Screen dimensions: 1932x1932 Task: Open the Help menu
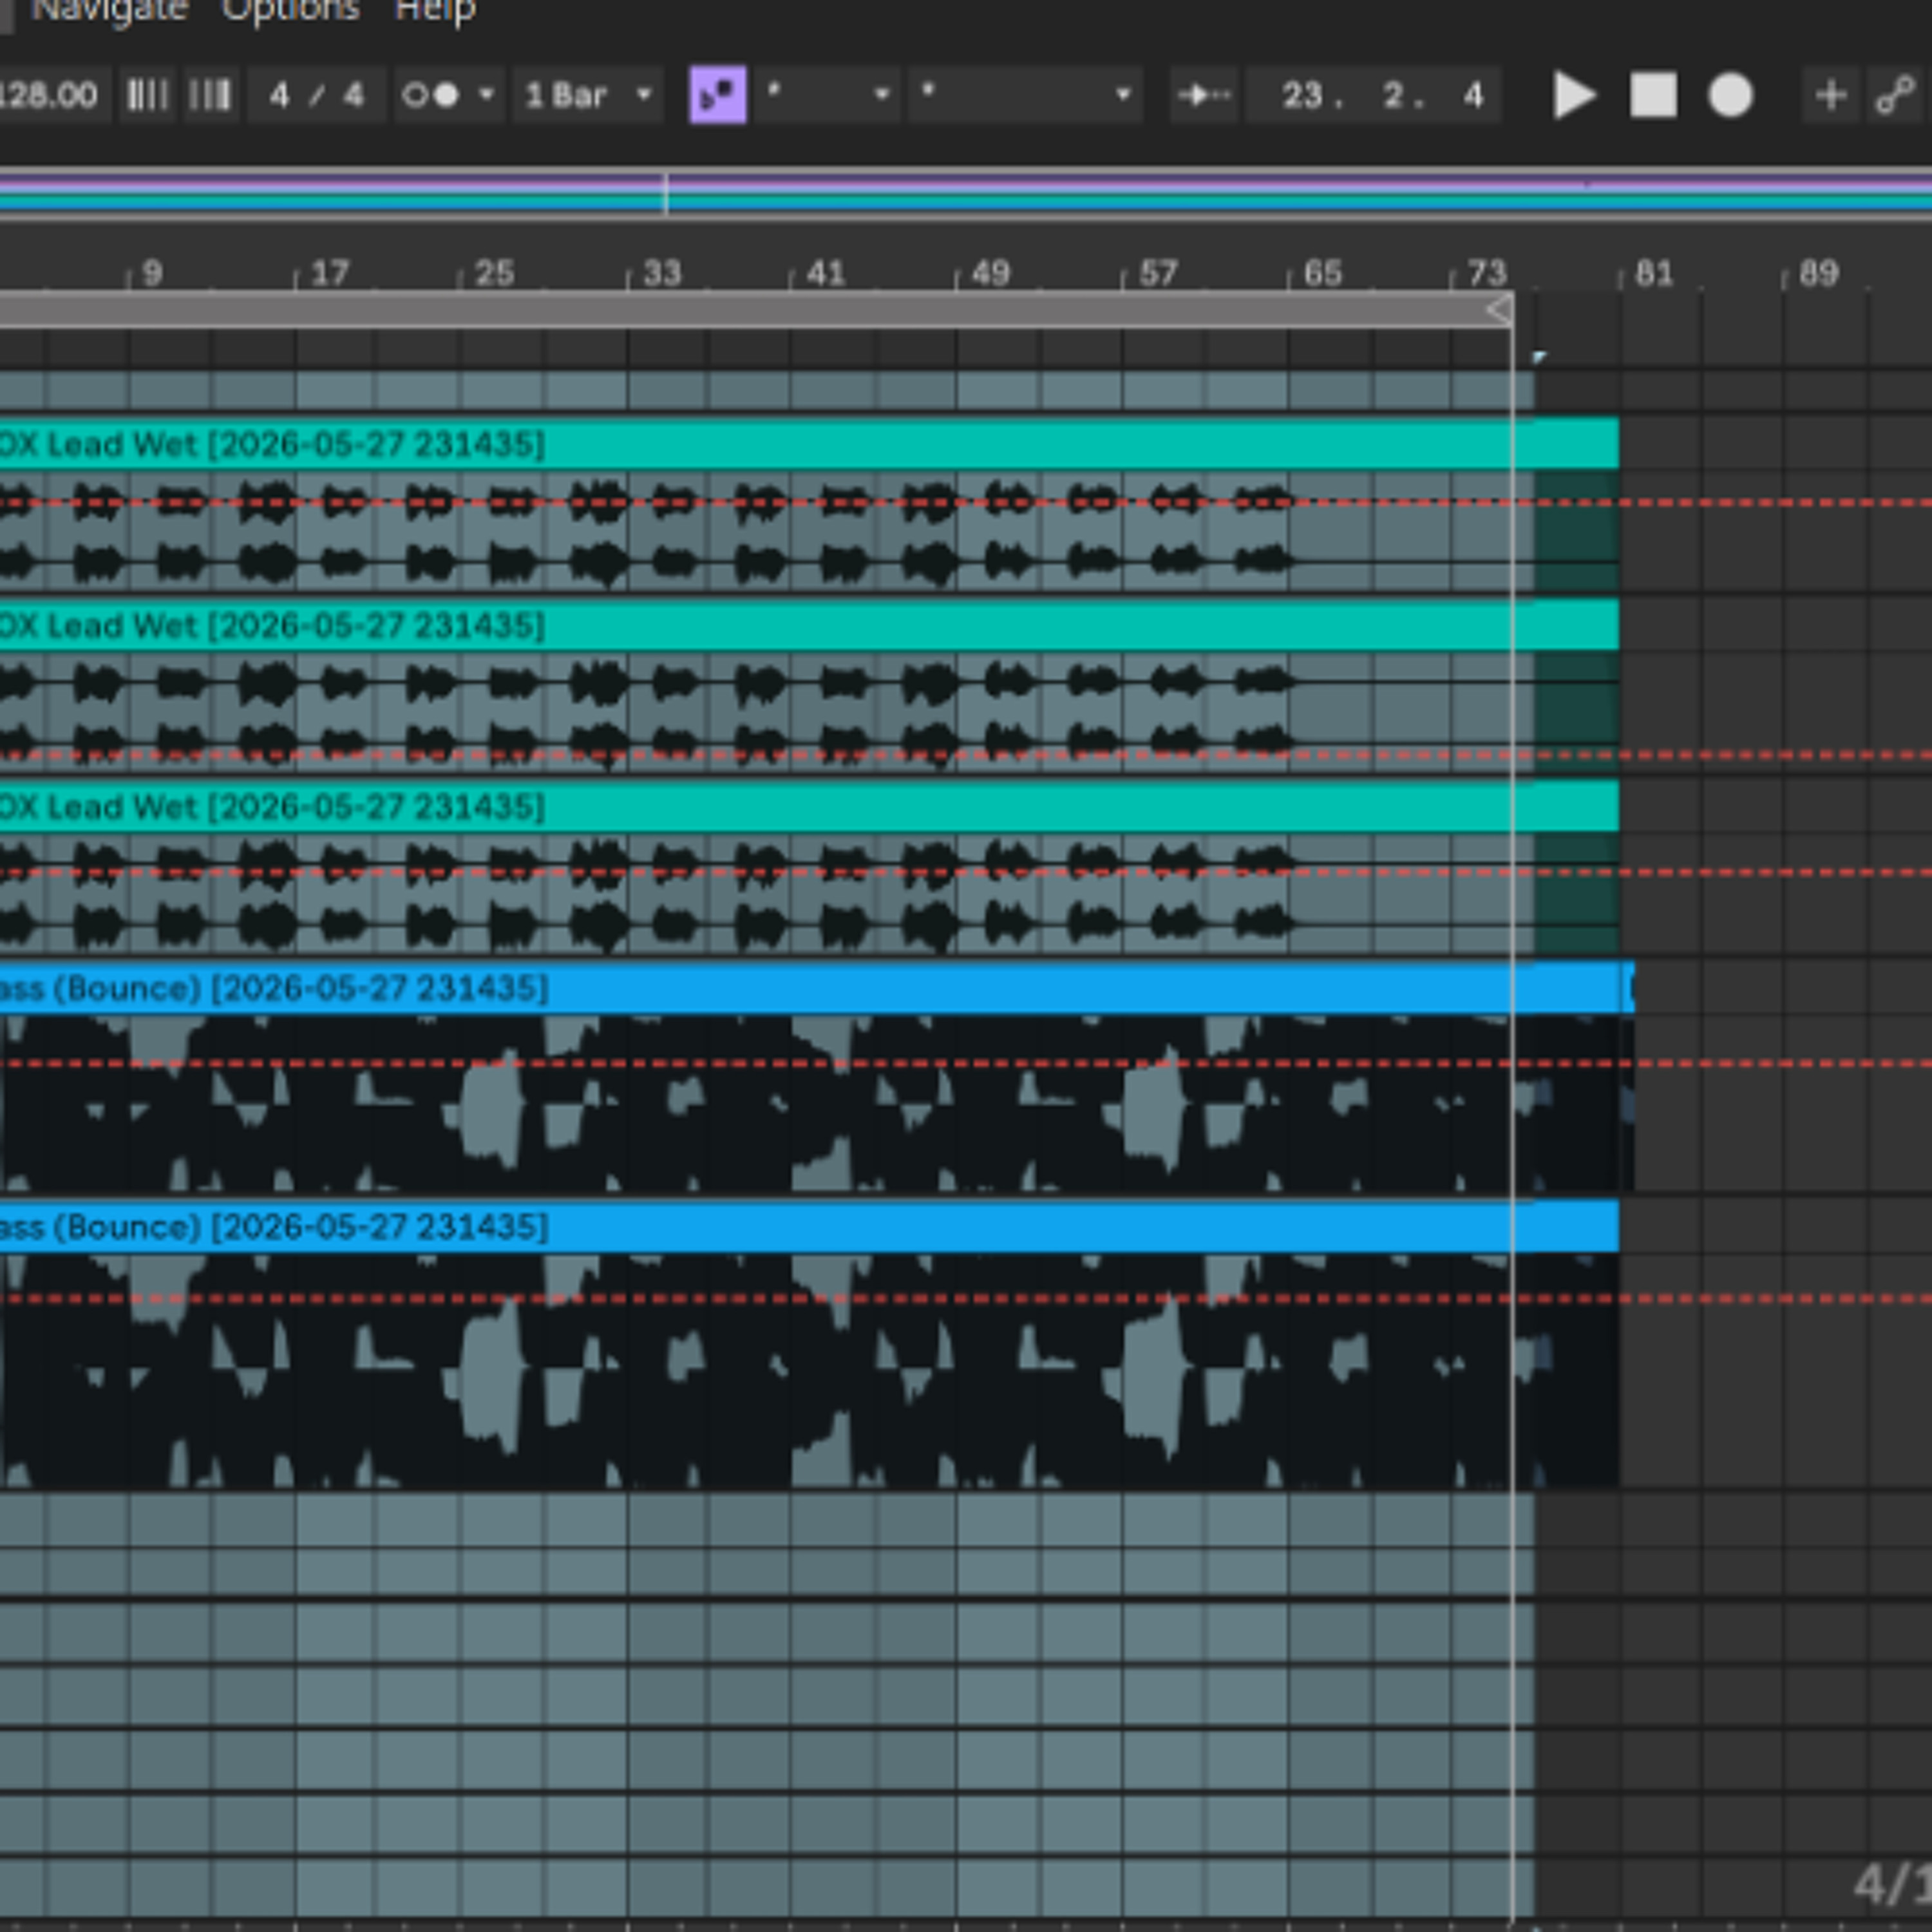coord(435,11)
